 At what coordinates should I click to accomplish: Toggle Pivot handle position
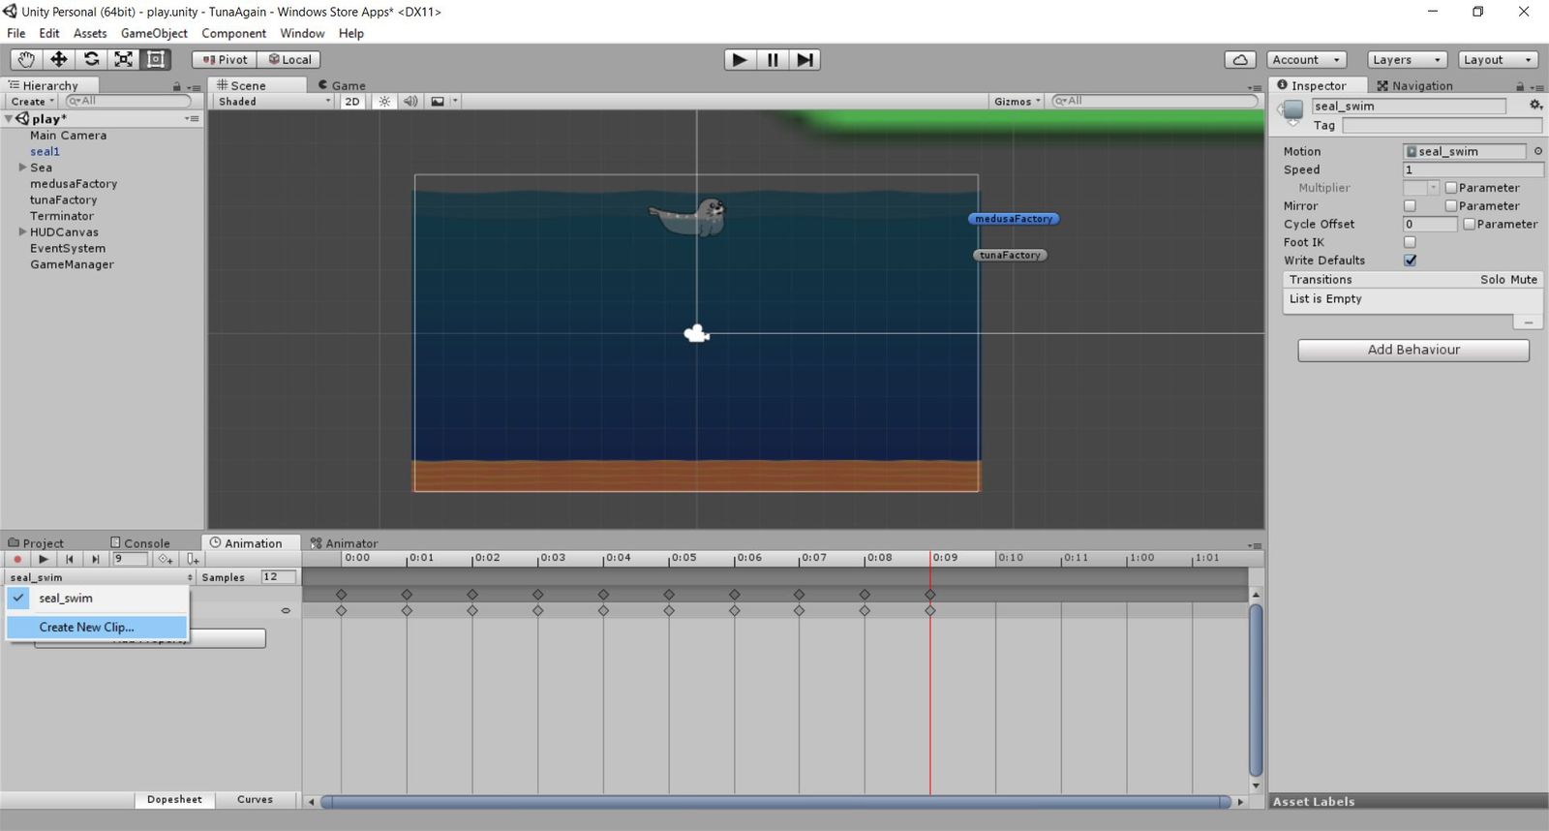pyautogui.click(x=225, y=59)
